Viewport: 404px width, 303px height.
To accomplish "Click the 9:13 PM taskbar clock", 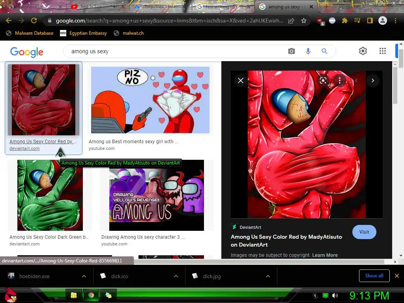I will click(369, 296).
